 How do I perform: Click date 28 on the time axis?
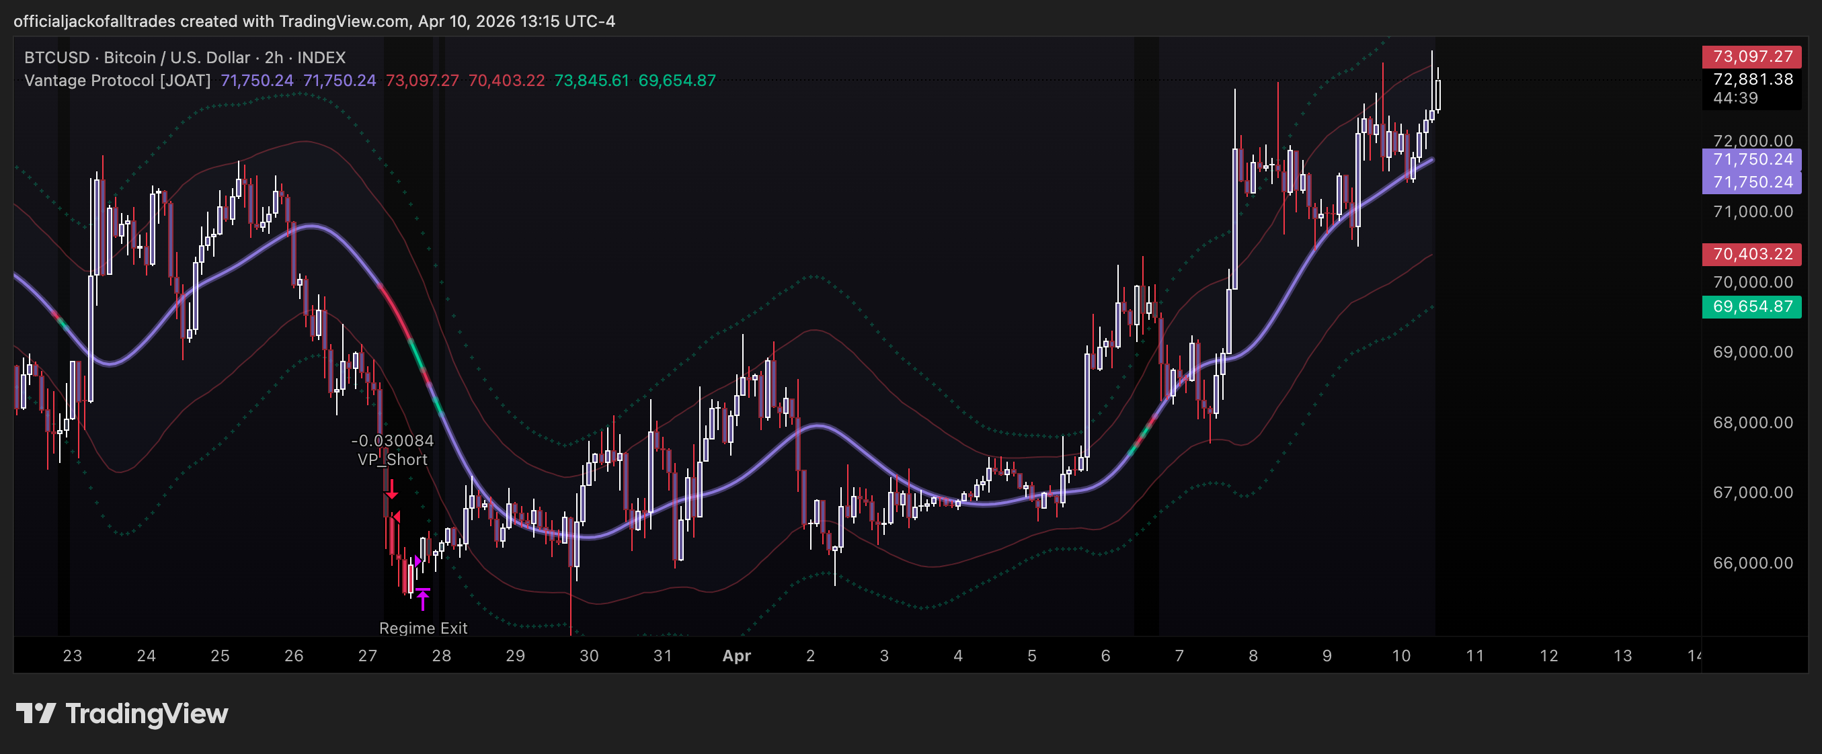tap(441, 656)
